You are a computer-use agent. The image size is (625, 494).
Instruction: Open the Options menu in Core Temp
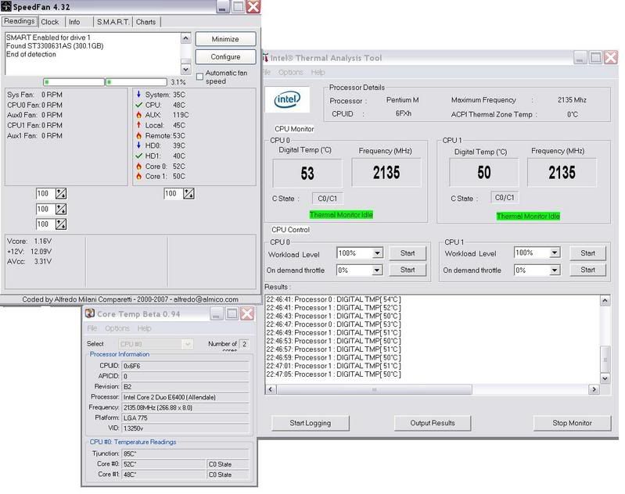pyautogui.click(x=117, y=328)
